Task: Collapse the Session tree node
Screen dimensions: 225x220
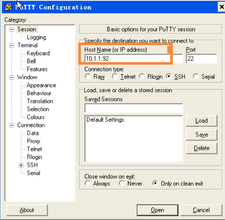Action: click(11, 29)
